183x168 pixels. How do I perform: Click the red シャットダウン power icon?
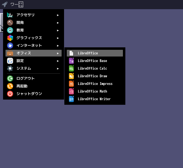(10, 94)
